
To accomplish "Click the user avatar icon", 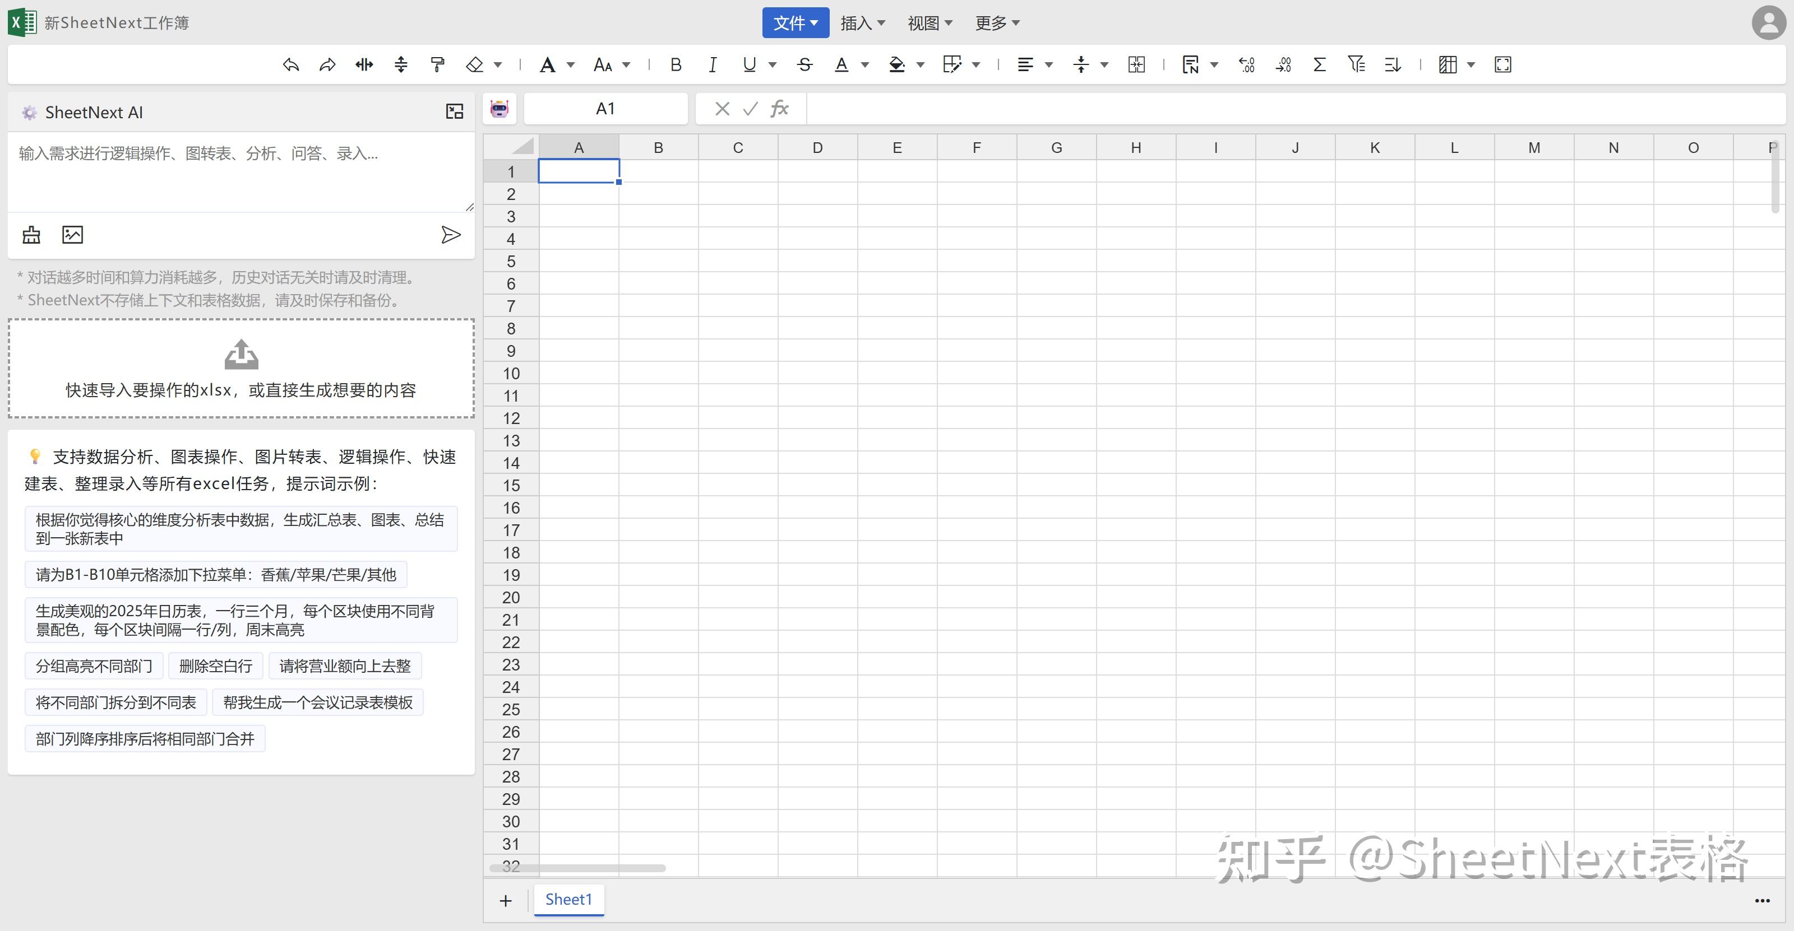I will pos(1769,23).
